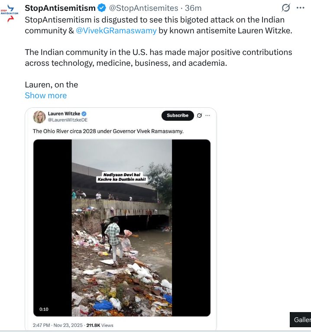This screenshot has width=311, height=332.
Task: Expand the post with Show more
Action: 46,96
